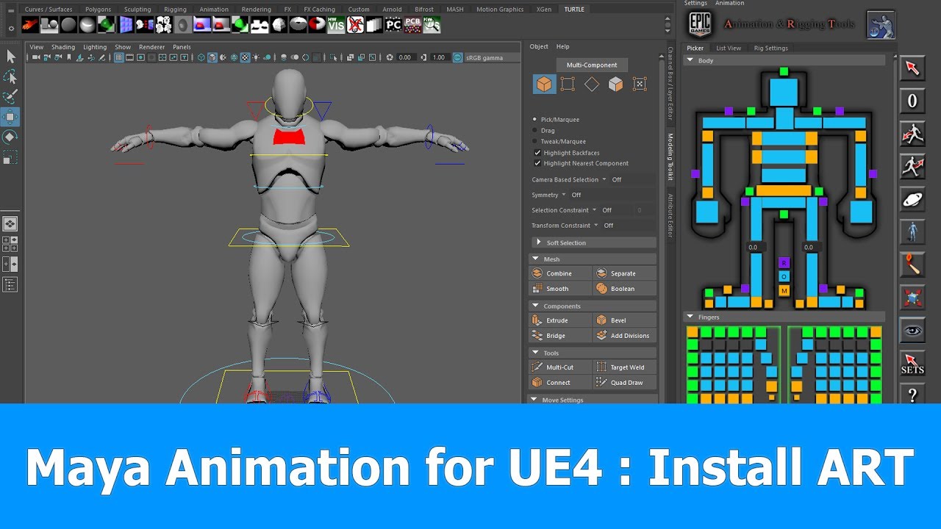Click the Bevel tool
The image size is (941, 529).
pos(624,320)
